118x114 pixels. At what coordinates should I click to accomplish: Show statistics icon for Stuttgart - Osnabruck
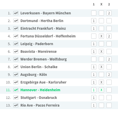16,98
